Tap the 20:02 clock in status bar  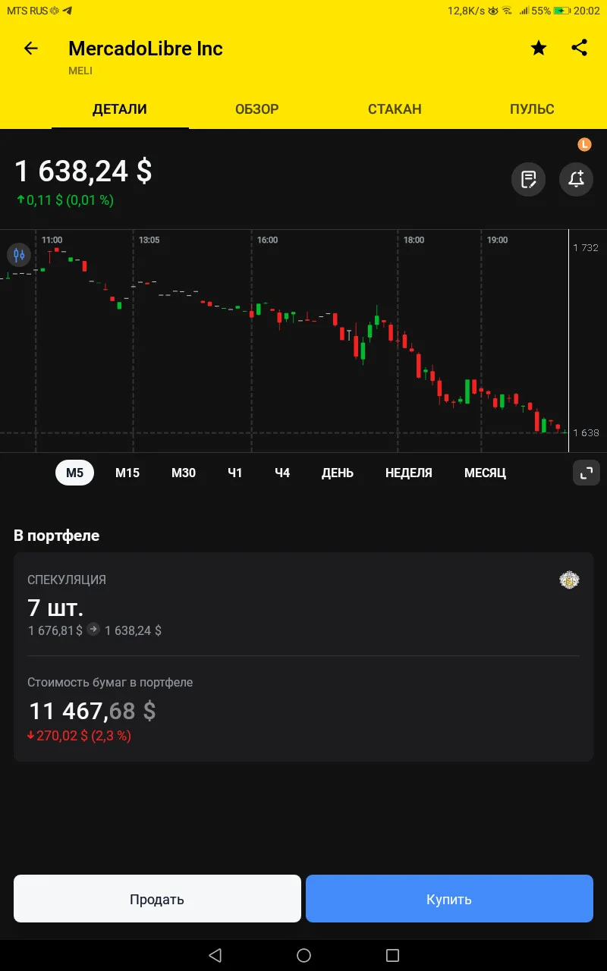[587, 11]
